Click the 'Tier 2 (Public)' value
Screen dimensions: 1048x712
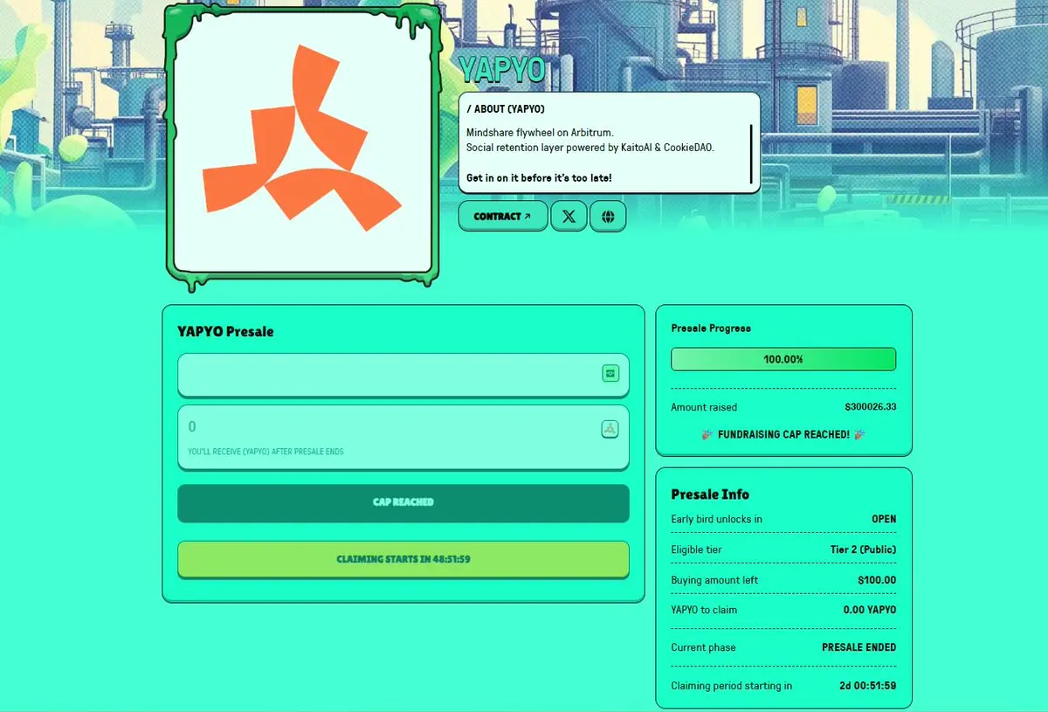click(863, 550)
